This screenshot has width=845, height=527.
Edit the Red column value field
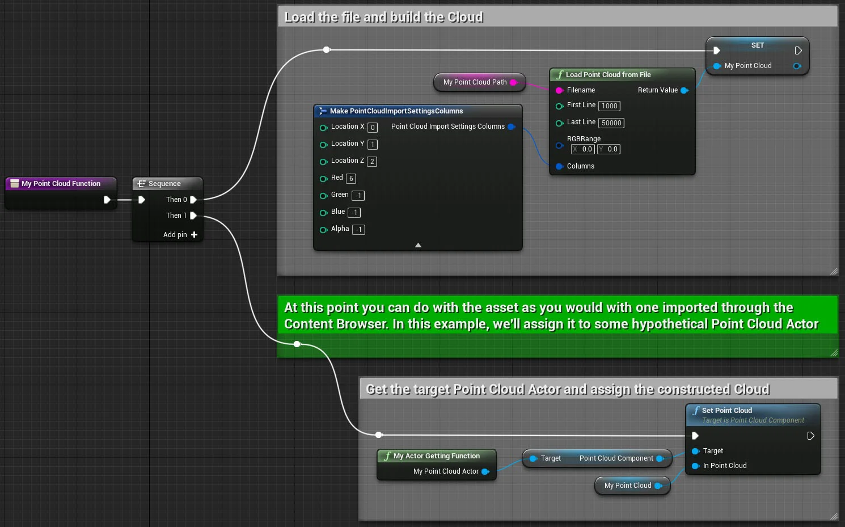coord(351,179)
